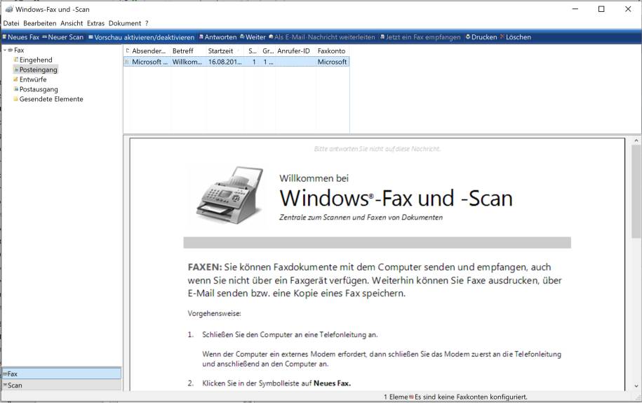Select the Gesendete Elemente folder
642x403 pixels.
[x=51, y=99]
